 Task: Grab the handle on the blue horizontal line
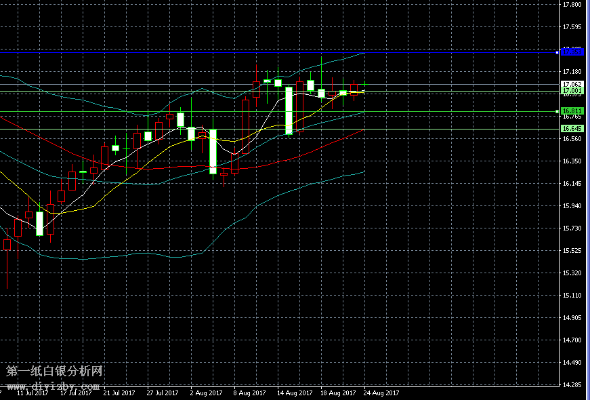(x=557, y=52)
